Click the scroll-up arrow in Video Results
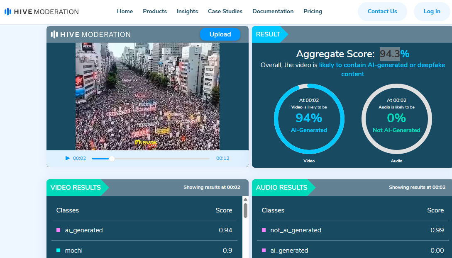Screen dimensions: 452x258 point(245,200)
